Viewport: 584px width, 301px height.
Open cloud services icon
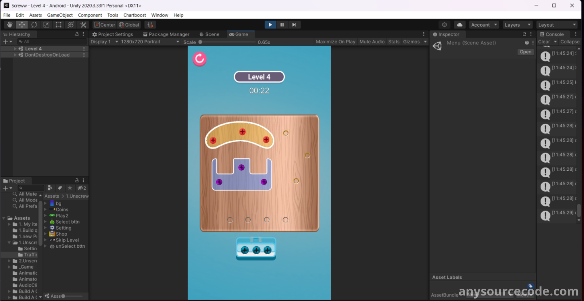coord(460,25)
